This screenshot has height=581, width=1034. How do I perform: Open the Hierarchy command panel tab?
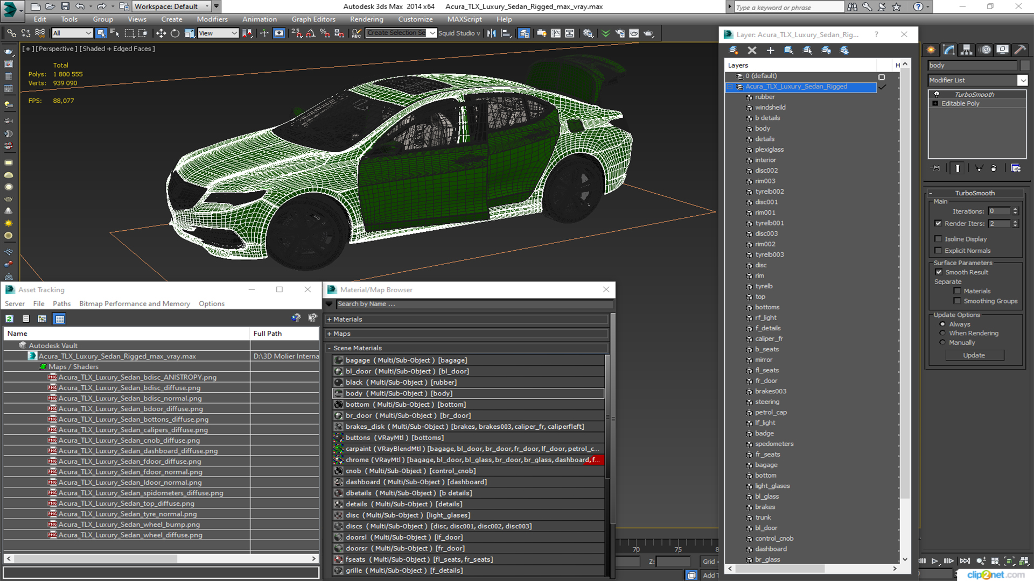pos(967,50)
